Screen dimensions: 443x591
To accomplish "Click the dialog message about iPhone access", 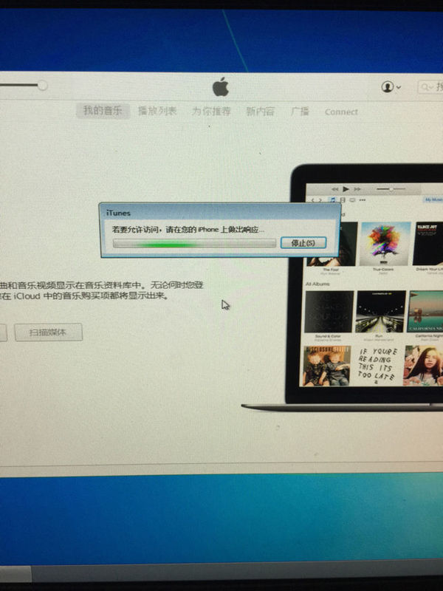I will click(188, 229).
